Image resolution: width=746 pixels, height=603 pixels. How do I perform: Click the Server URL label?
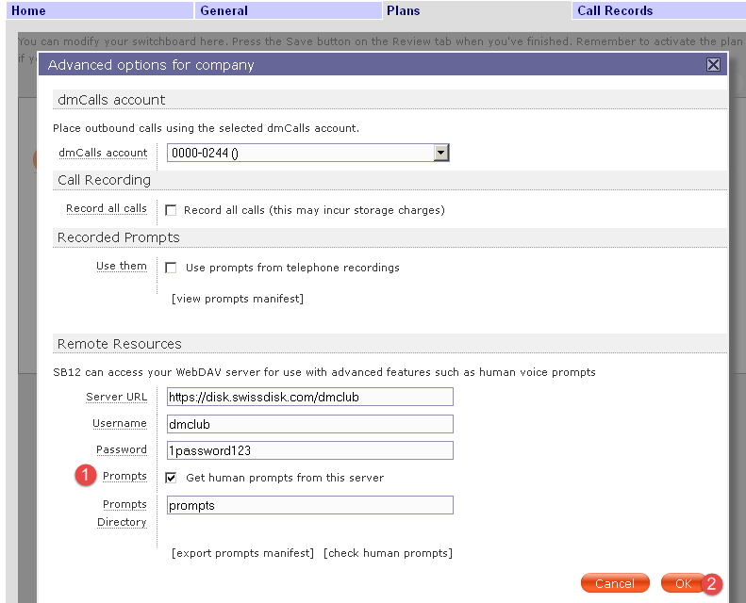coord(117,398)
